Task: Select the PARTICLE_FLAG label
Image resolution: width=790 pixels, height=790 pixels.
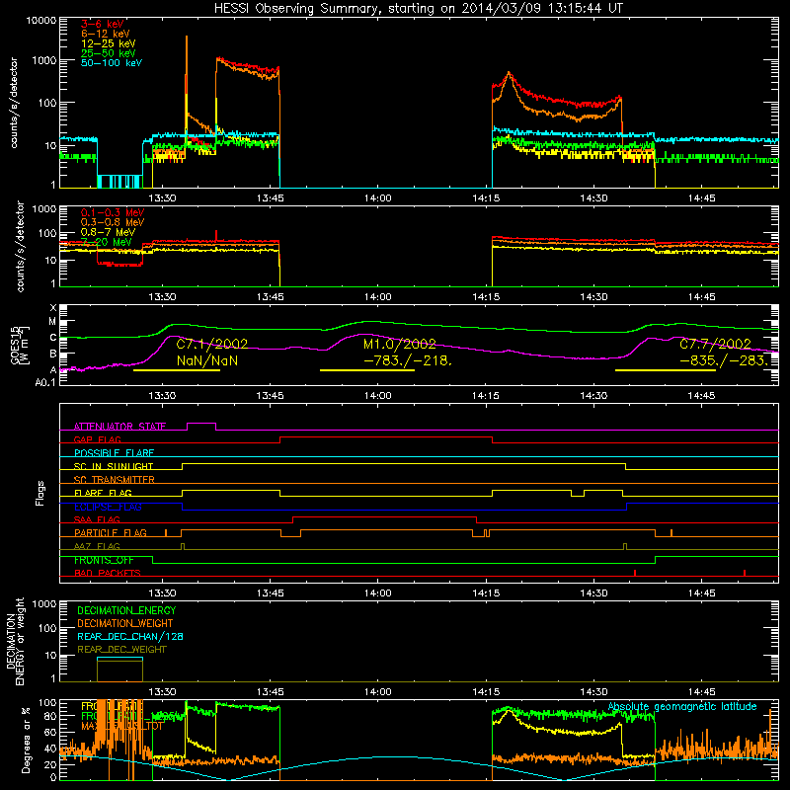Action: (x=111, y=533)
